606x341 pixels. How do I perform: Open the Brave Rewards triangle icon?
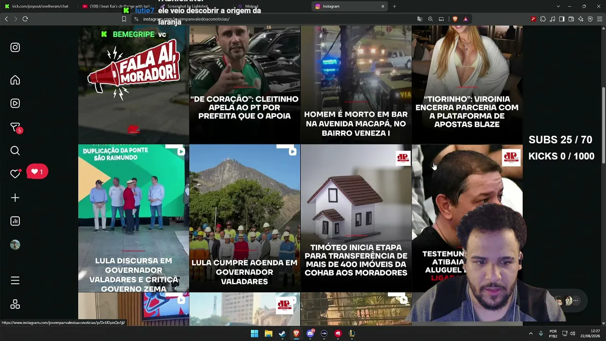point(466,19)
